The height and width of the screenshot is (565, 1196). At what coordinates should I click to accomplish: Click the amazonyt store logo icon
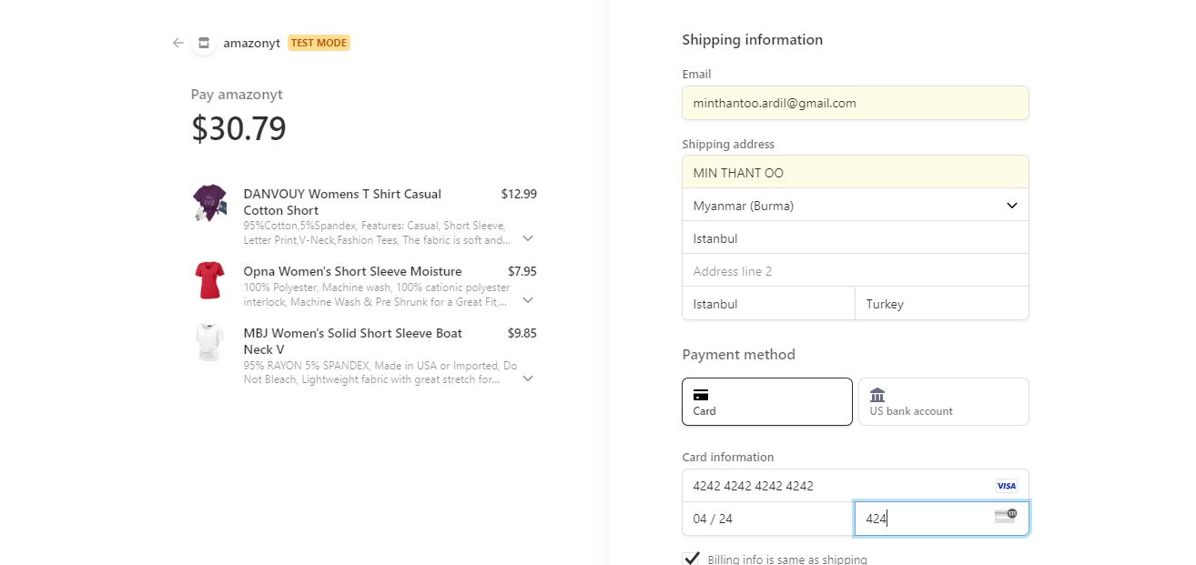[204, 43]
